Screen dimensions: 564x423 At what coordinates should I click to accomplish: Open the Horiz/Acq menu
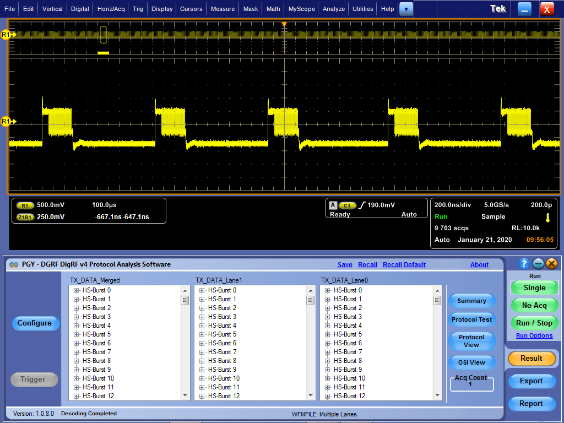pyautogui.click(x=111, y=9)
